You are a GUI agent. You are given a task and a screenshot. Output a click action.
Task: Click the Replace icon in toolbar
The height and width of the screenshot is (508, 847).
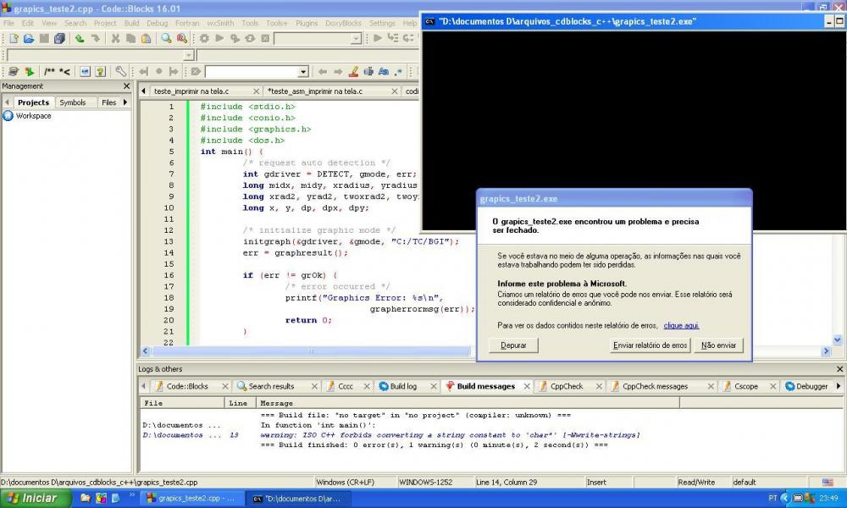tap(182, 38)
